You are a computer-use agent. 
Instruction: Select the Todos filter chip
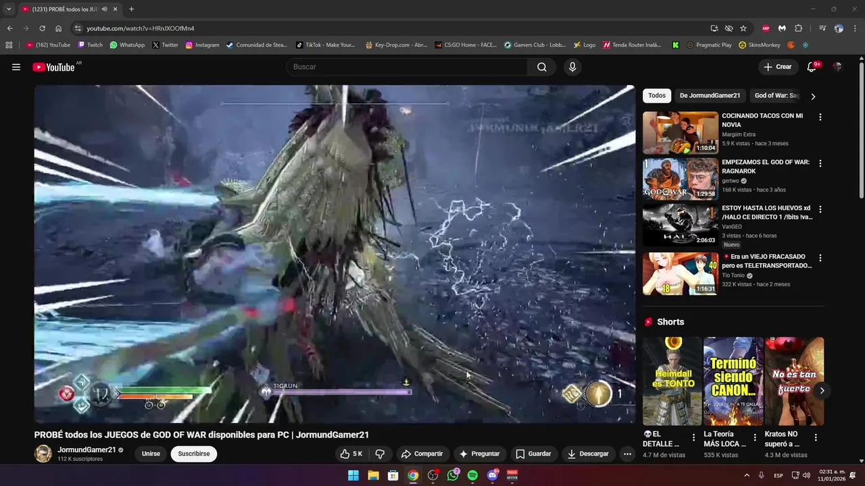657,96
